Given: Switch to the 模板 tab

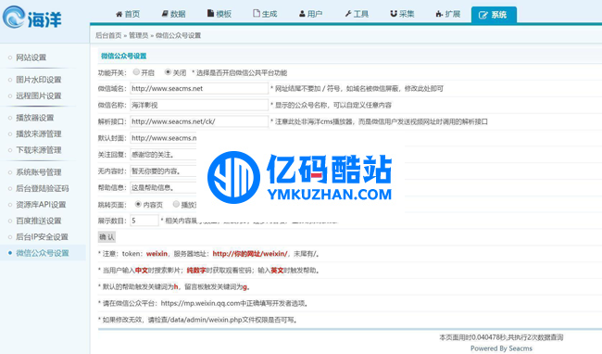Looking at the screenshot, I should pyautogui.click(x=219, y=14).
